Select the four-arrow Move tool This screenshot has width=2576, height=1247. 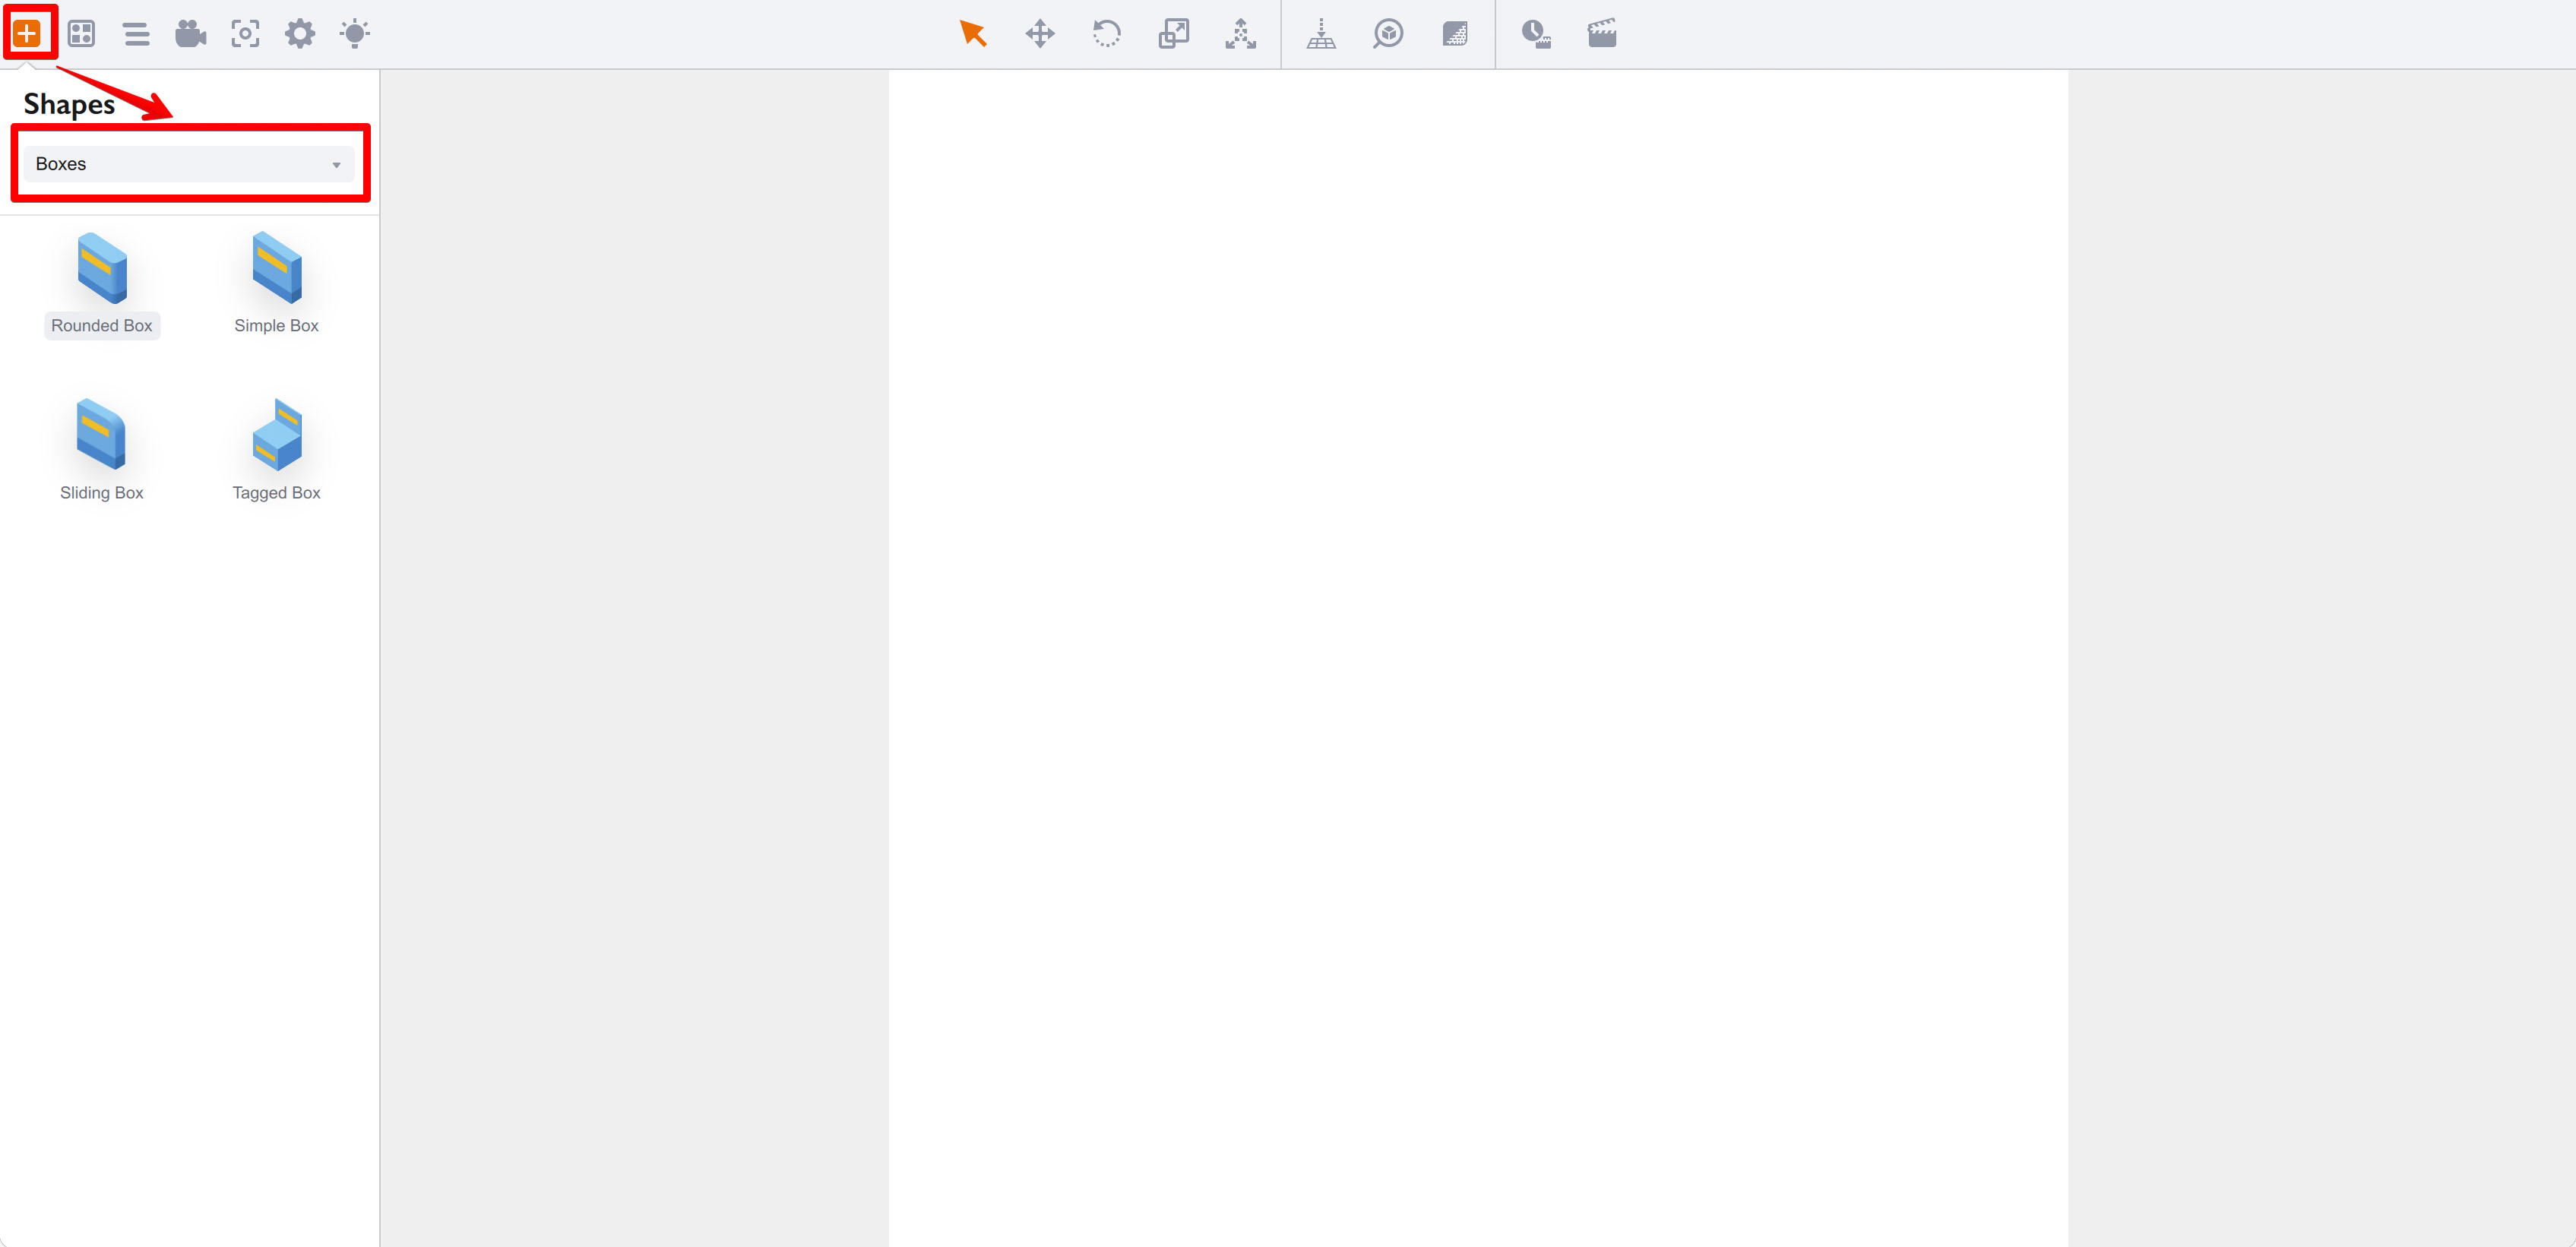tap(1040, 34)
